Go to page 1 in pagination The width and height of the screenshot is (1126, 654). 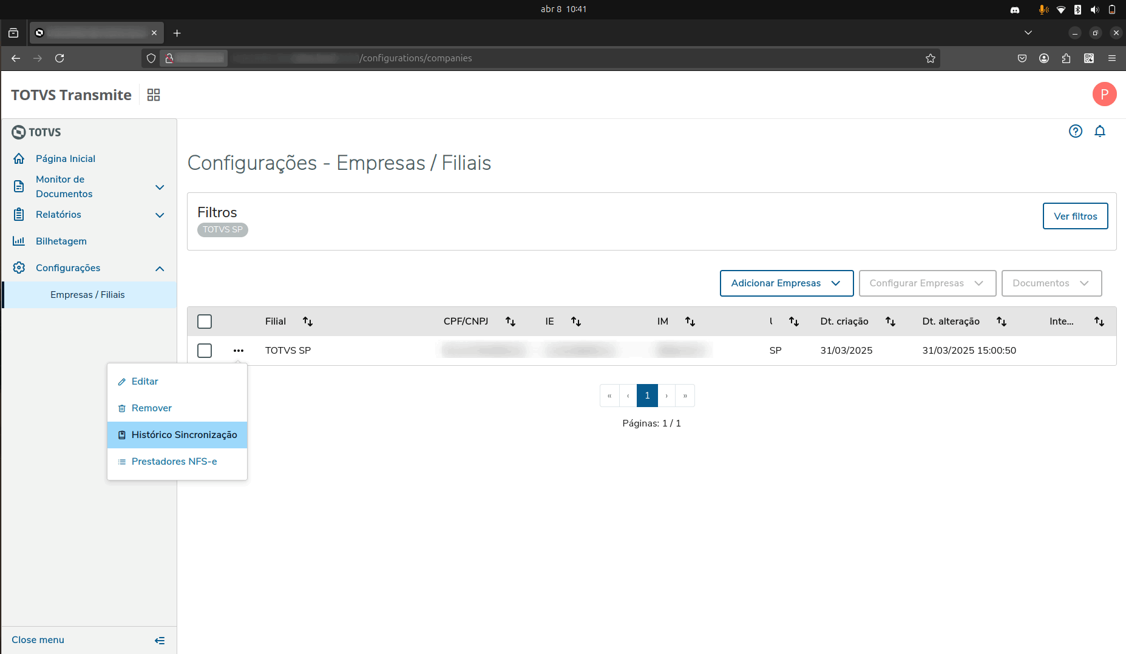coord(647,396)
